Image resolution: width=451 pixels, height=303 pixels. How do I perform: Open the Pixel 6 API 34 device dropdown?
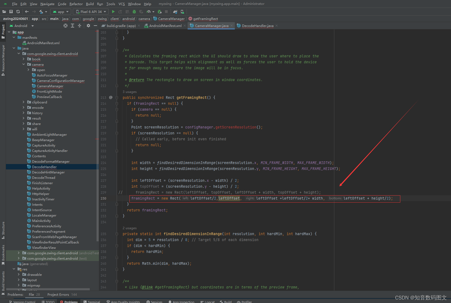90,12
